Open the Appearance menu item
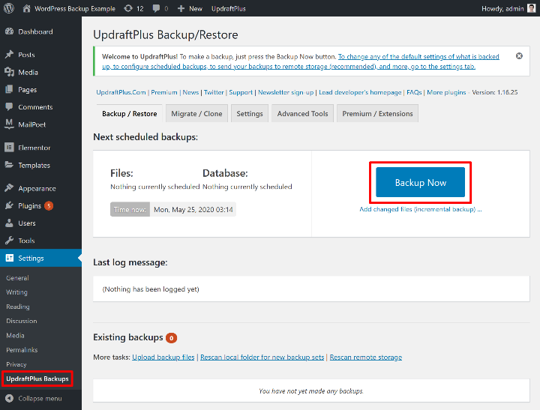This screenshot has width=540, height=410. (37, 188)
